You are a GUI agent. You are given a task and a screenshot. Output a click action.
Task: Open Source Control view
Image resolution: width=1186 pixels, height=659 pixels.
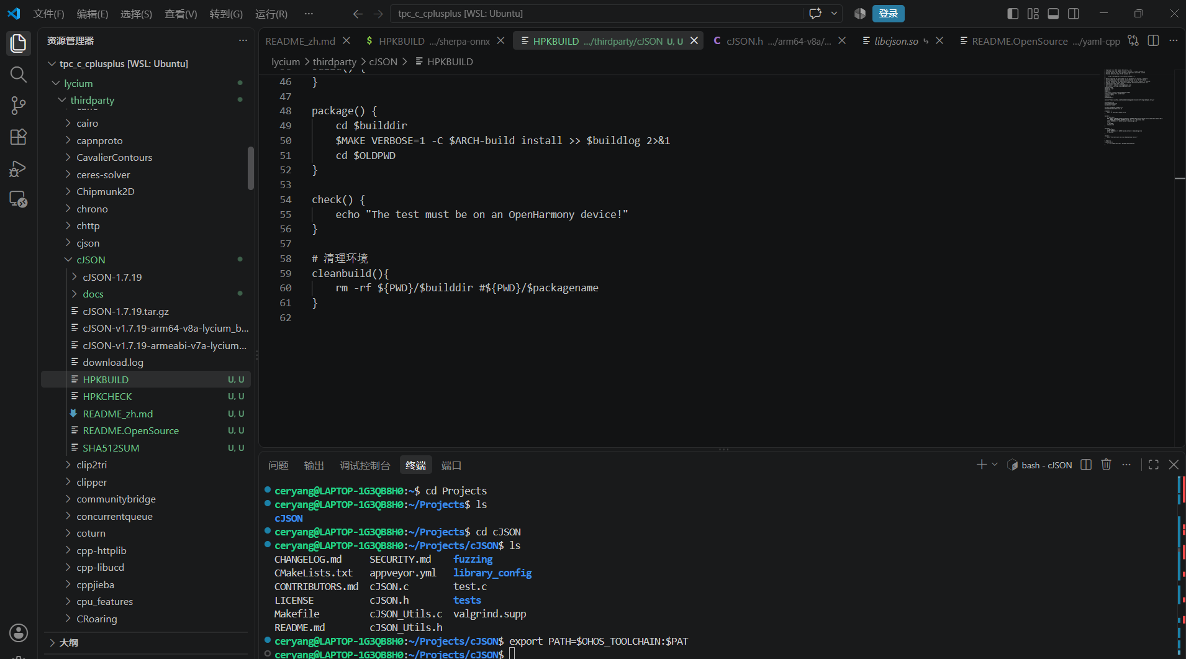pos(19,106)
